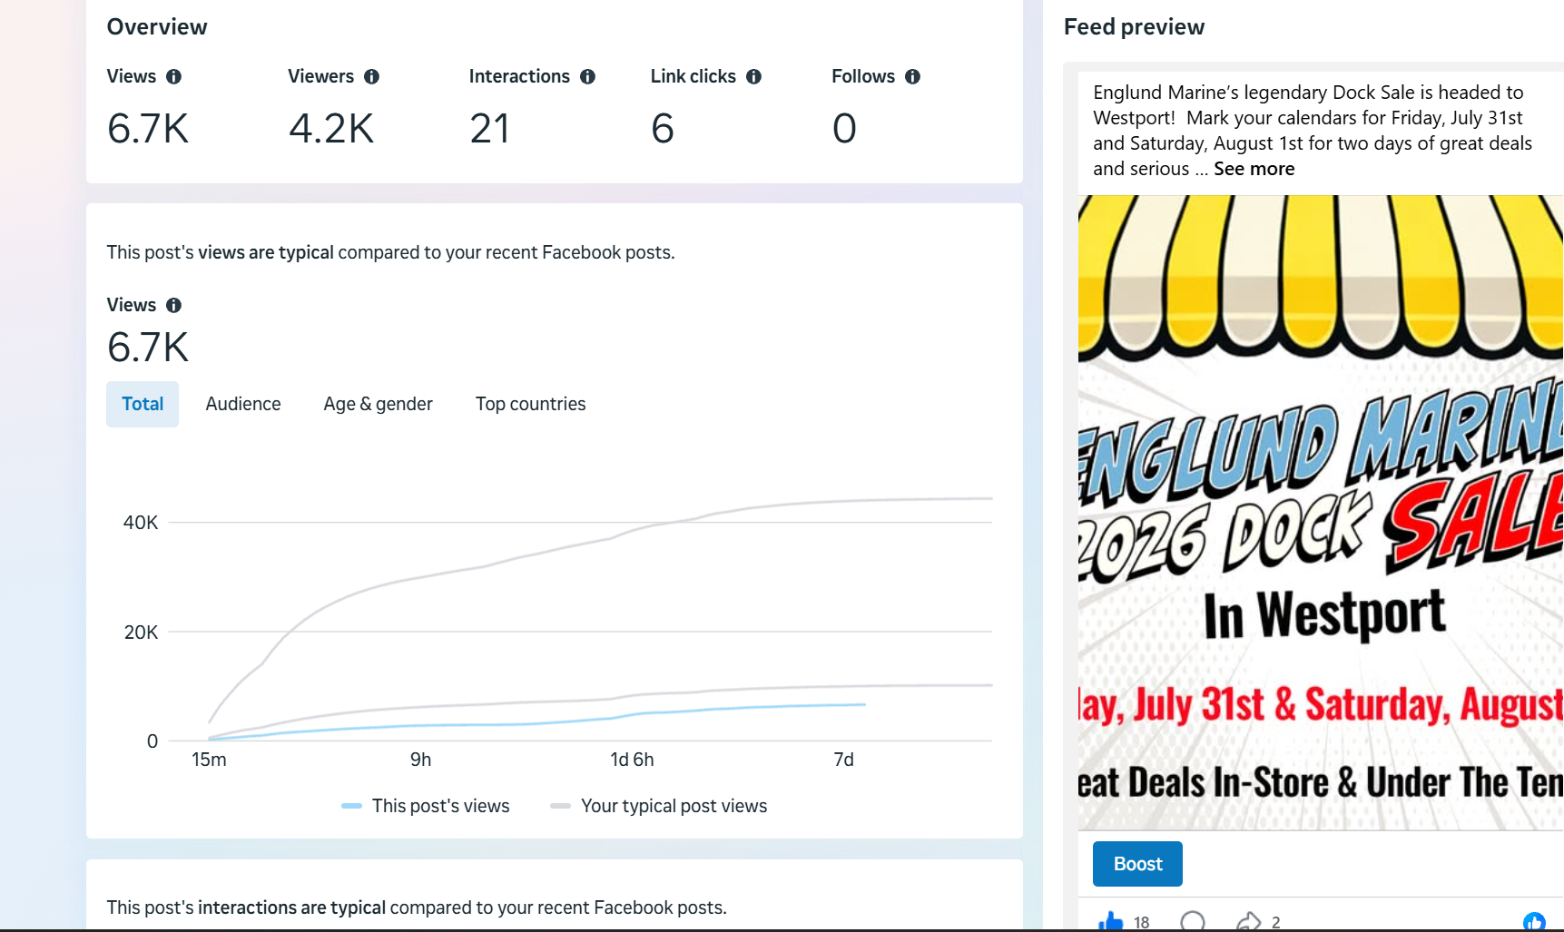Click the 6 Link clicks value
Viewport: 1564px width, 932px height.
click(x=663, y=128)
